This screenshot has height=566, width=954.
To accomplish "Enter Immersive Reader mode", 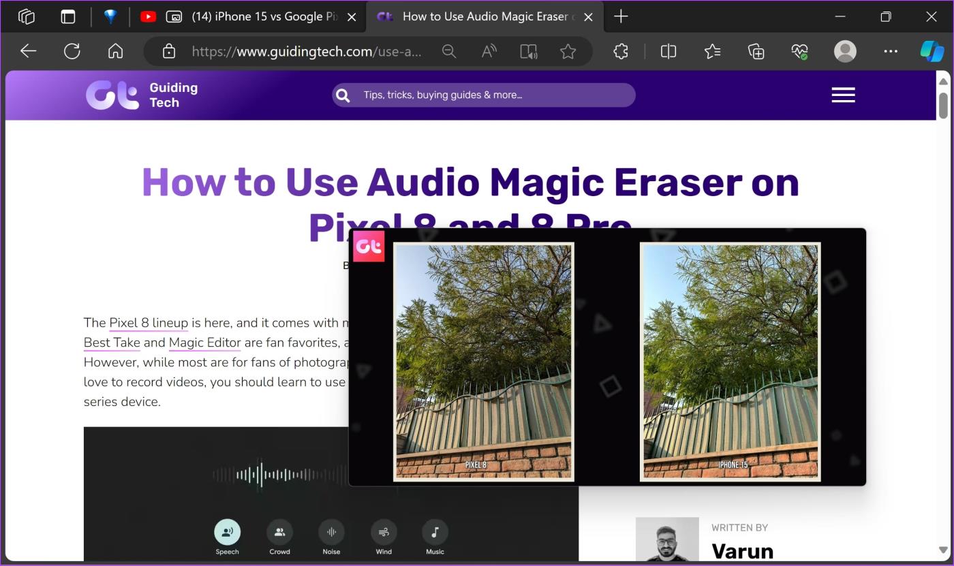I will click(528, 51).
